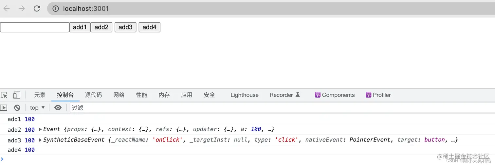This screenshot has height=165, width=495.
Task: Open the React Profiler tab
Action: click(378, 95)
